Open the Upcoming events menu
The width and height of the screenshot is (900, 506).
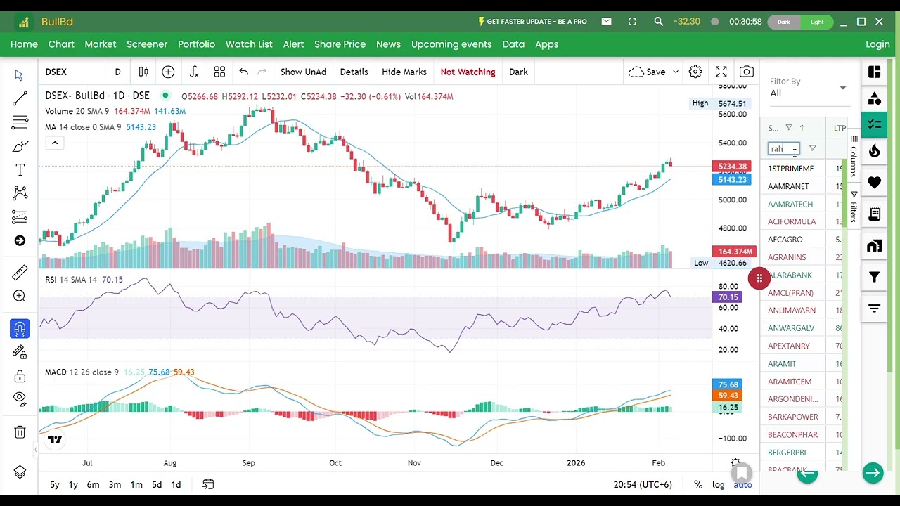pos(451,44)
